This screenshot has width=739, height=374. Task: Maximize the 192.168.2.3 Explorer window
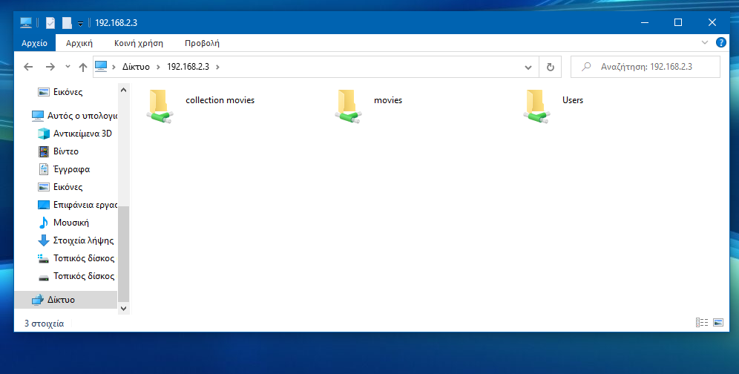pyautogui.click(x=678, y=23)
